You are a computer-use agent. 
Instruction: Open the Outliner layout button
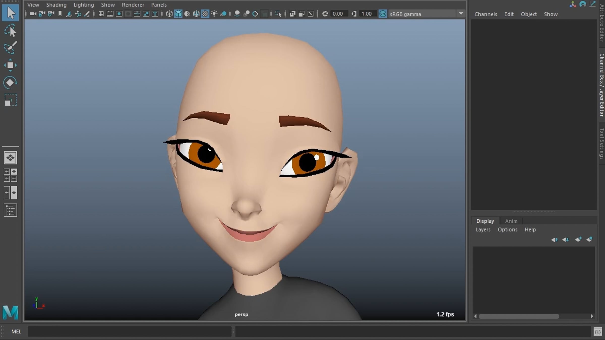[10, 210]
